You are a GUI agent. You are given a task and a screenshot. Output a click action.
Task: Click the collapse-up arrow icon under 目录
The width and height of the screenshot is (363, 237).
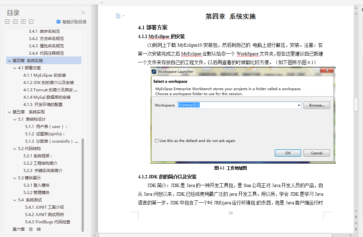(x=15, y=21)
